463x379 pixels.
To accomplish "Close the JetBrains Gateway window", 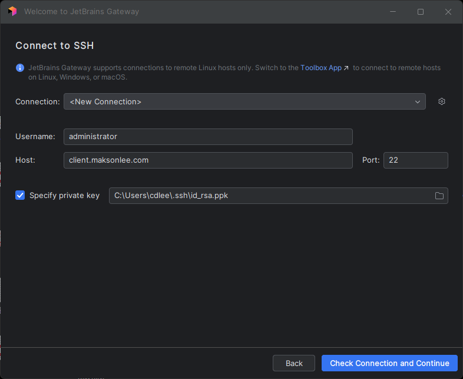I will pyautogui.click(x=448, y=12).
